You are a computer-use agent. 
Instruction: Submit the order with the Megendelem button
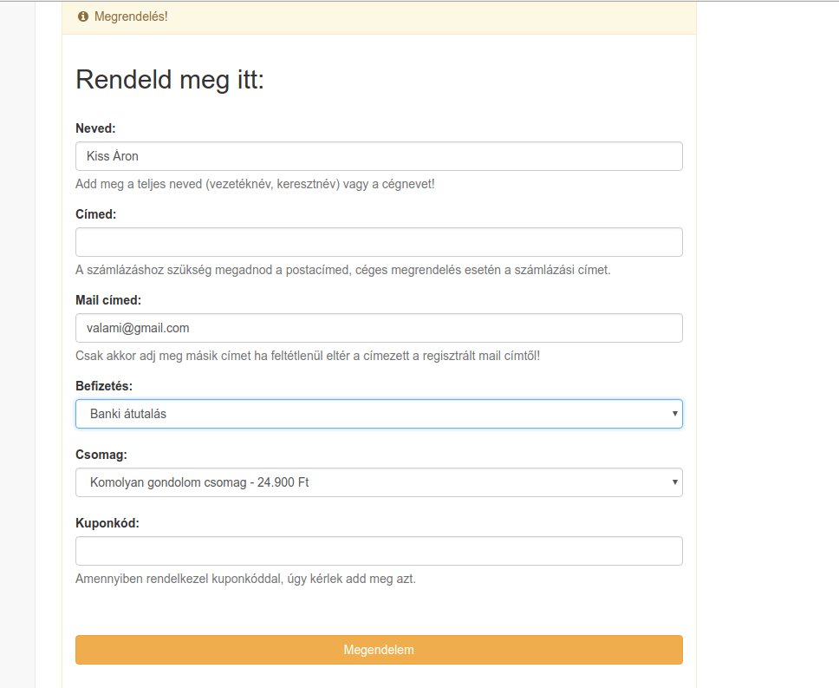pyautogui.click(x=379, y=650)
